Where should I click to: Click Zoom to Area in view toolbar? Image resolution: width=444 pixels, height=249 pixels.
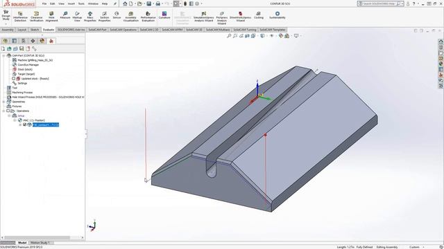pos(235,36)
